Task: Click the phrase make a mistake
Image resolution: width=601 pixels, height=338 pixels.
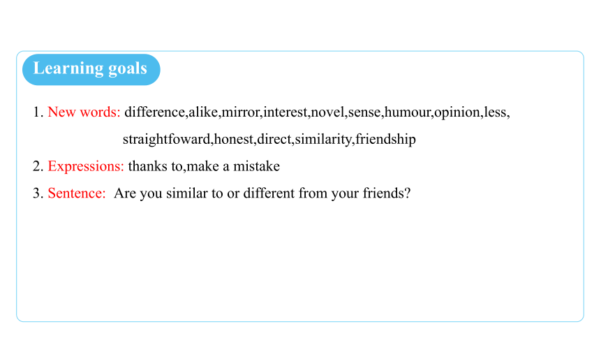Action: [x=233, y=166]
